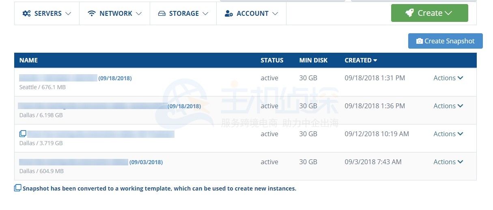Viewport: 493px width, 210px height.
Task: Open Actions for the 6.198 GB Dallas snapshot
Action: [448, 106]
